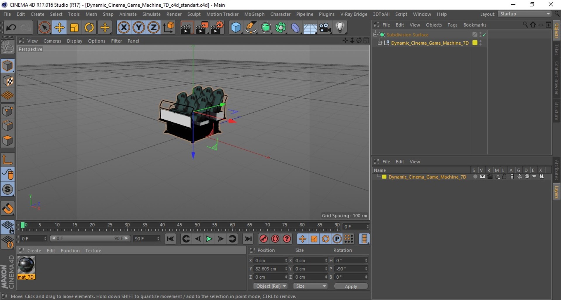Open the Layout Startup dropdown

pyautogui.click(x=524, y=14)
